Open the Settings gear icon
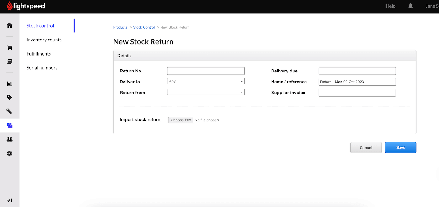Image resolution: width=439 pixels, height=207 pixels. click(x=9, y=153)
